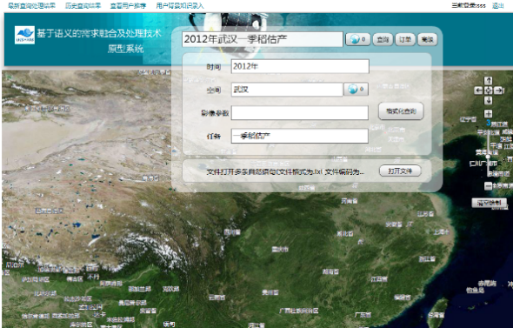Zoom out the map with minus button
The image size is (513, 328).
(488, 186)
